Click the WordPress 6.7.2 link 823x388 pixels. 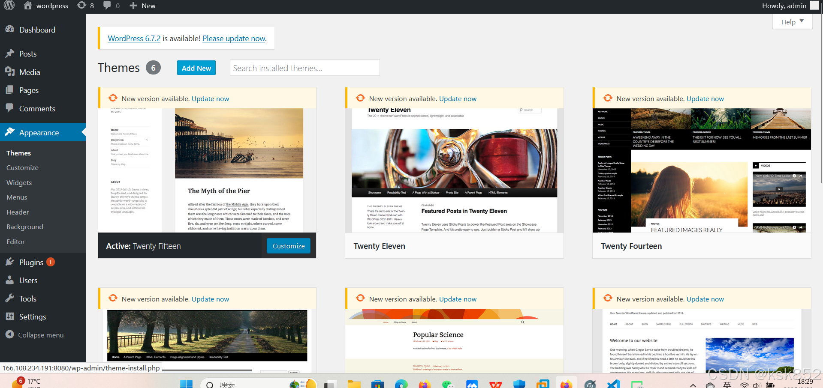point(134,39)
